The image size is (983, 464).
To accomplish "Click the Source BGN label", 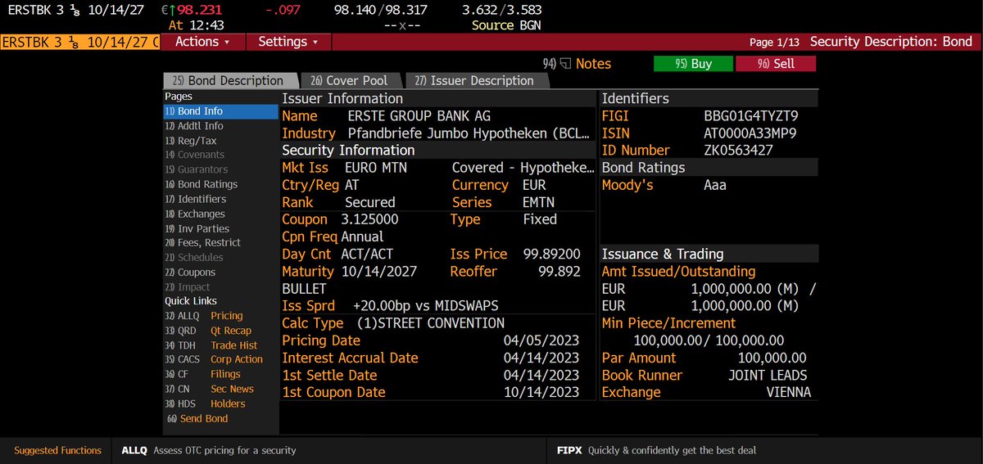I will [505, 25].
